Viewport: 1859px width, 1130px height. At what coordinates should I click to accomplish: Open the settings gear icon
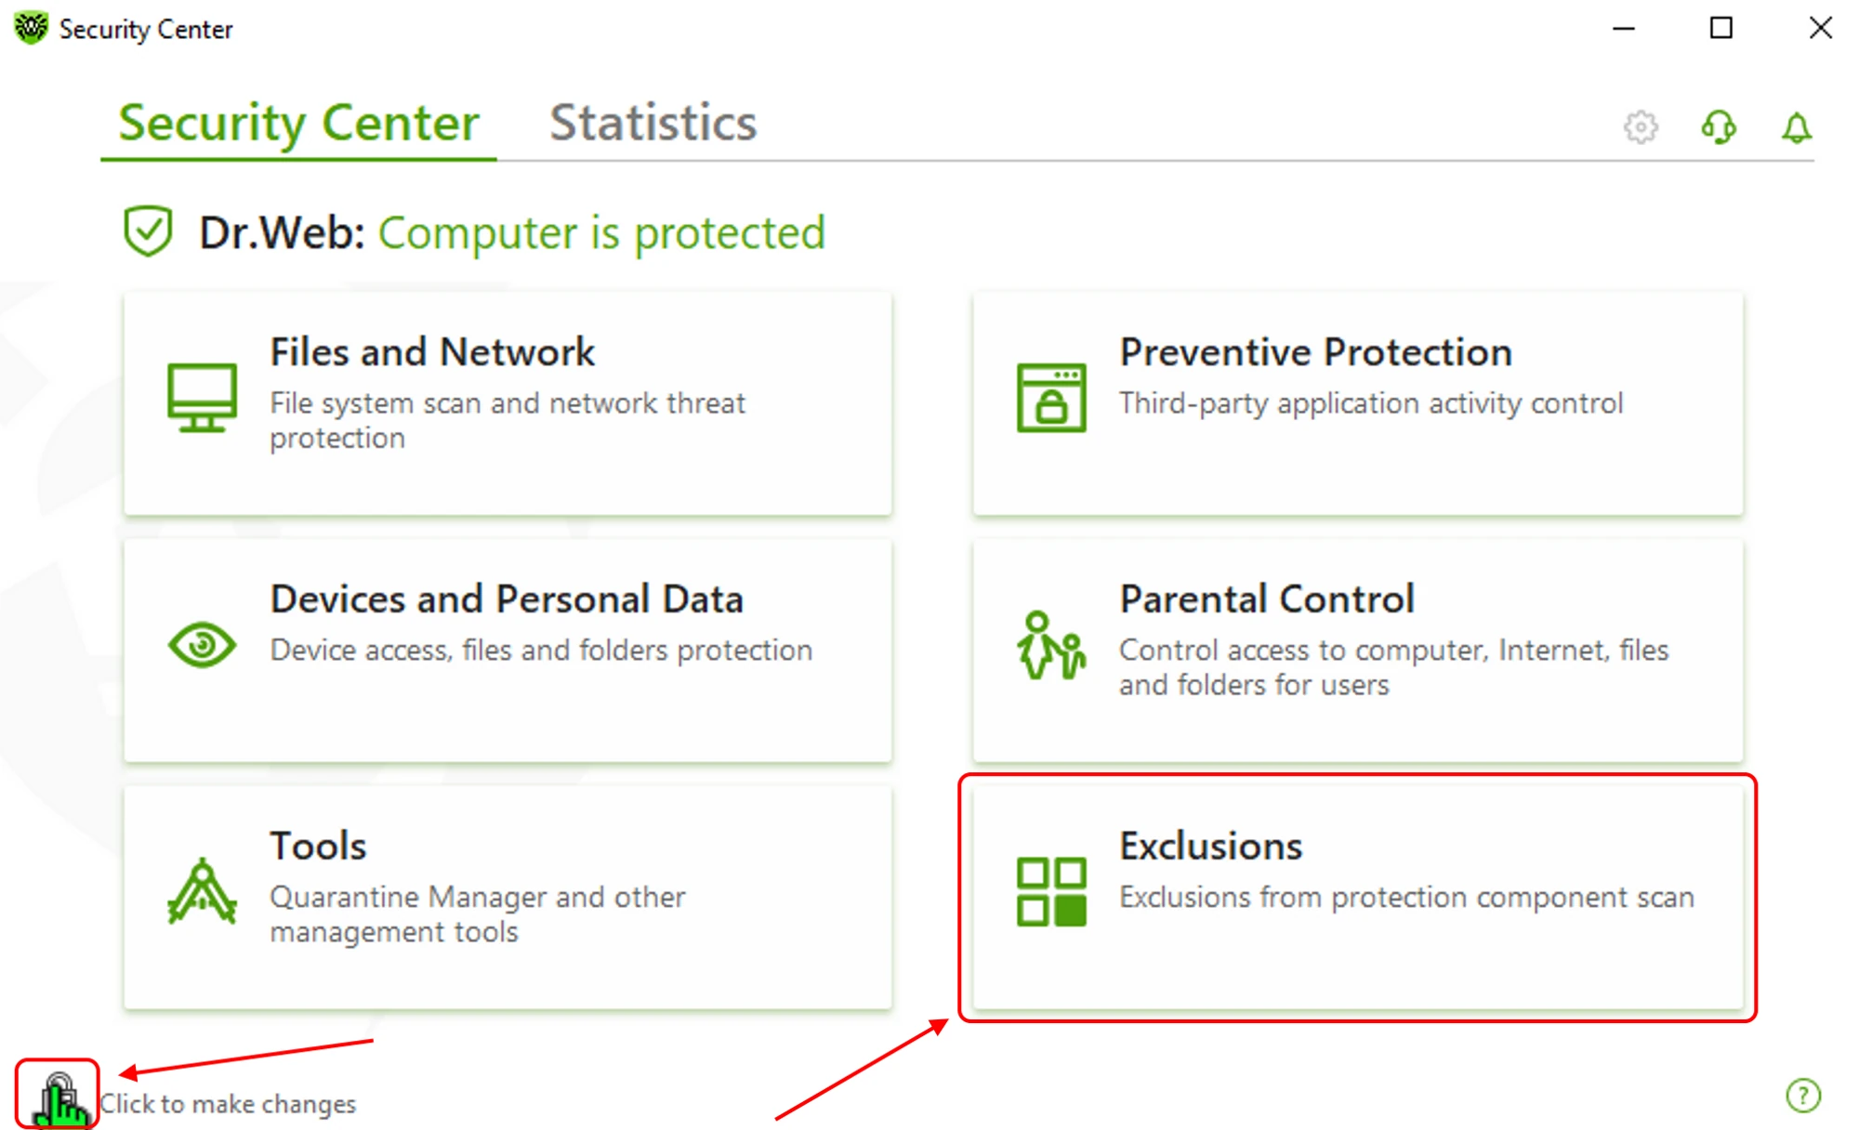pyautogui.click(x=1641, y=127)
